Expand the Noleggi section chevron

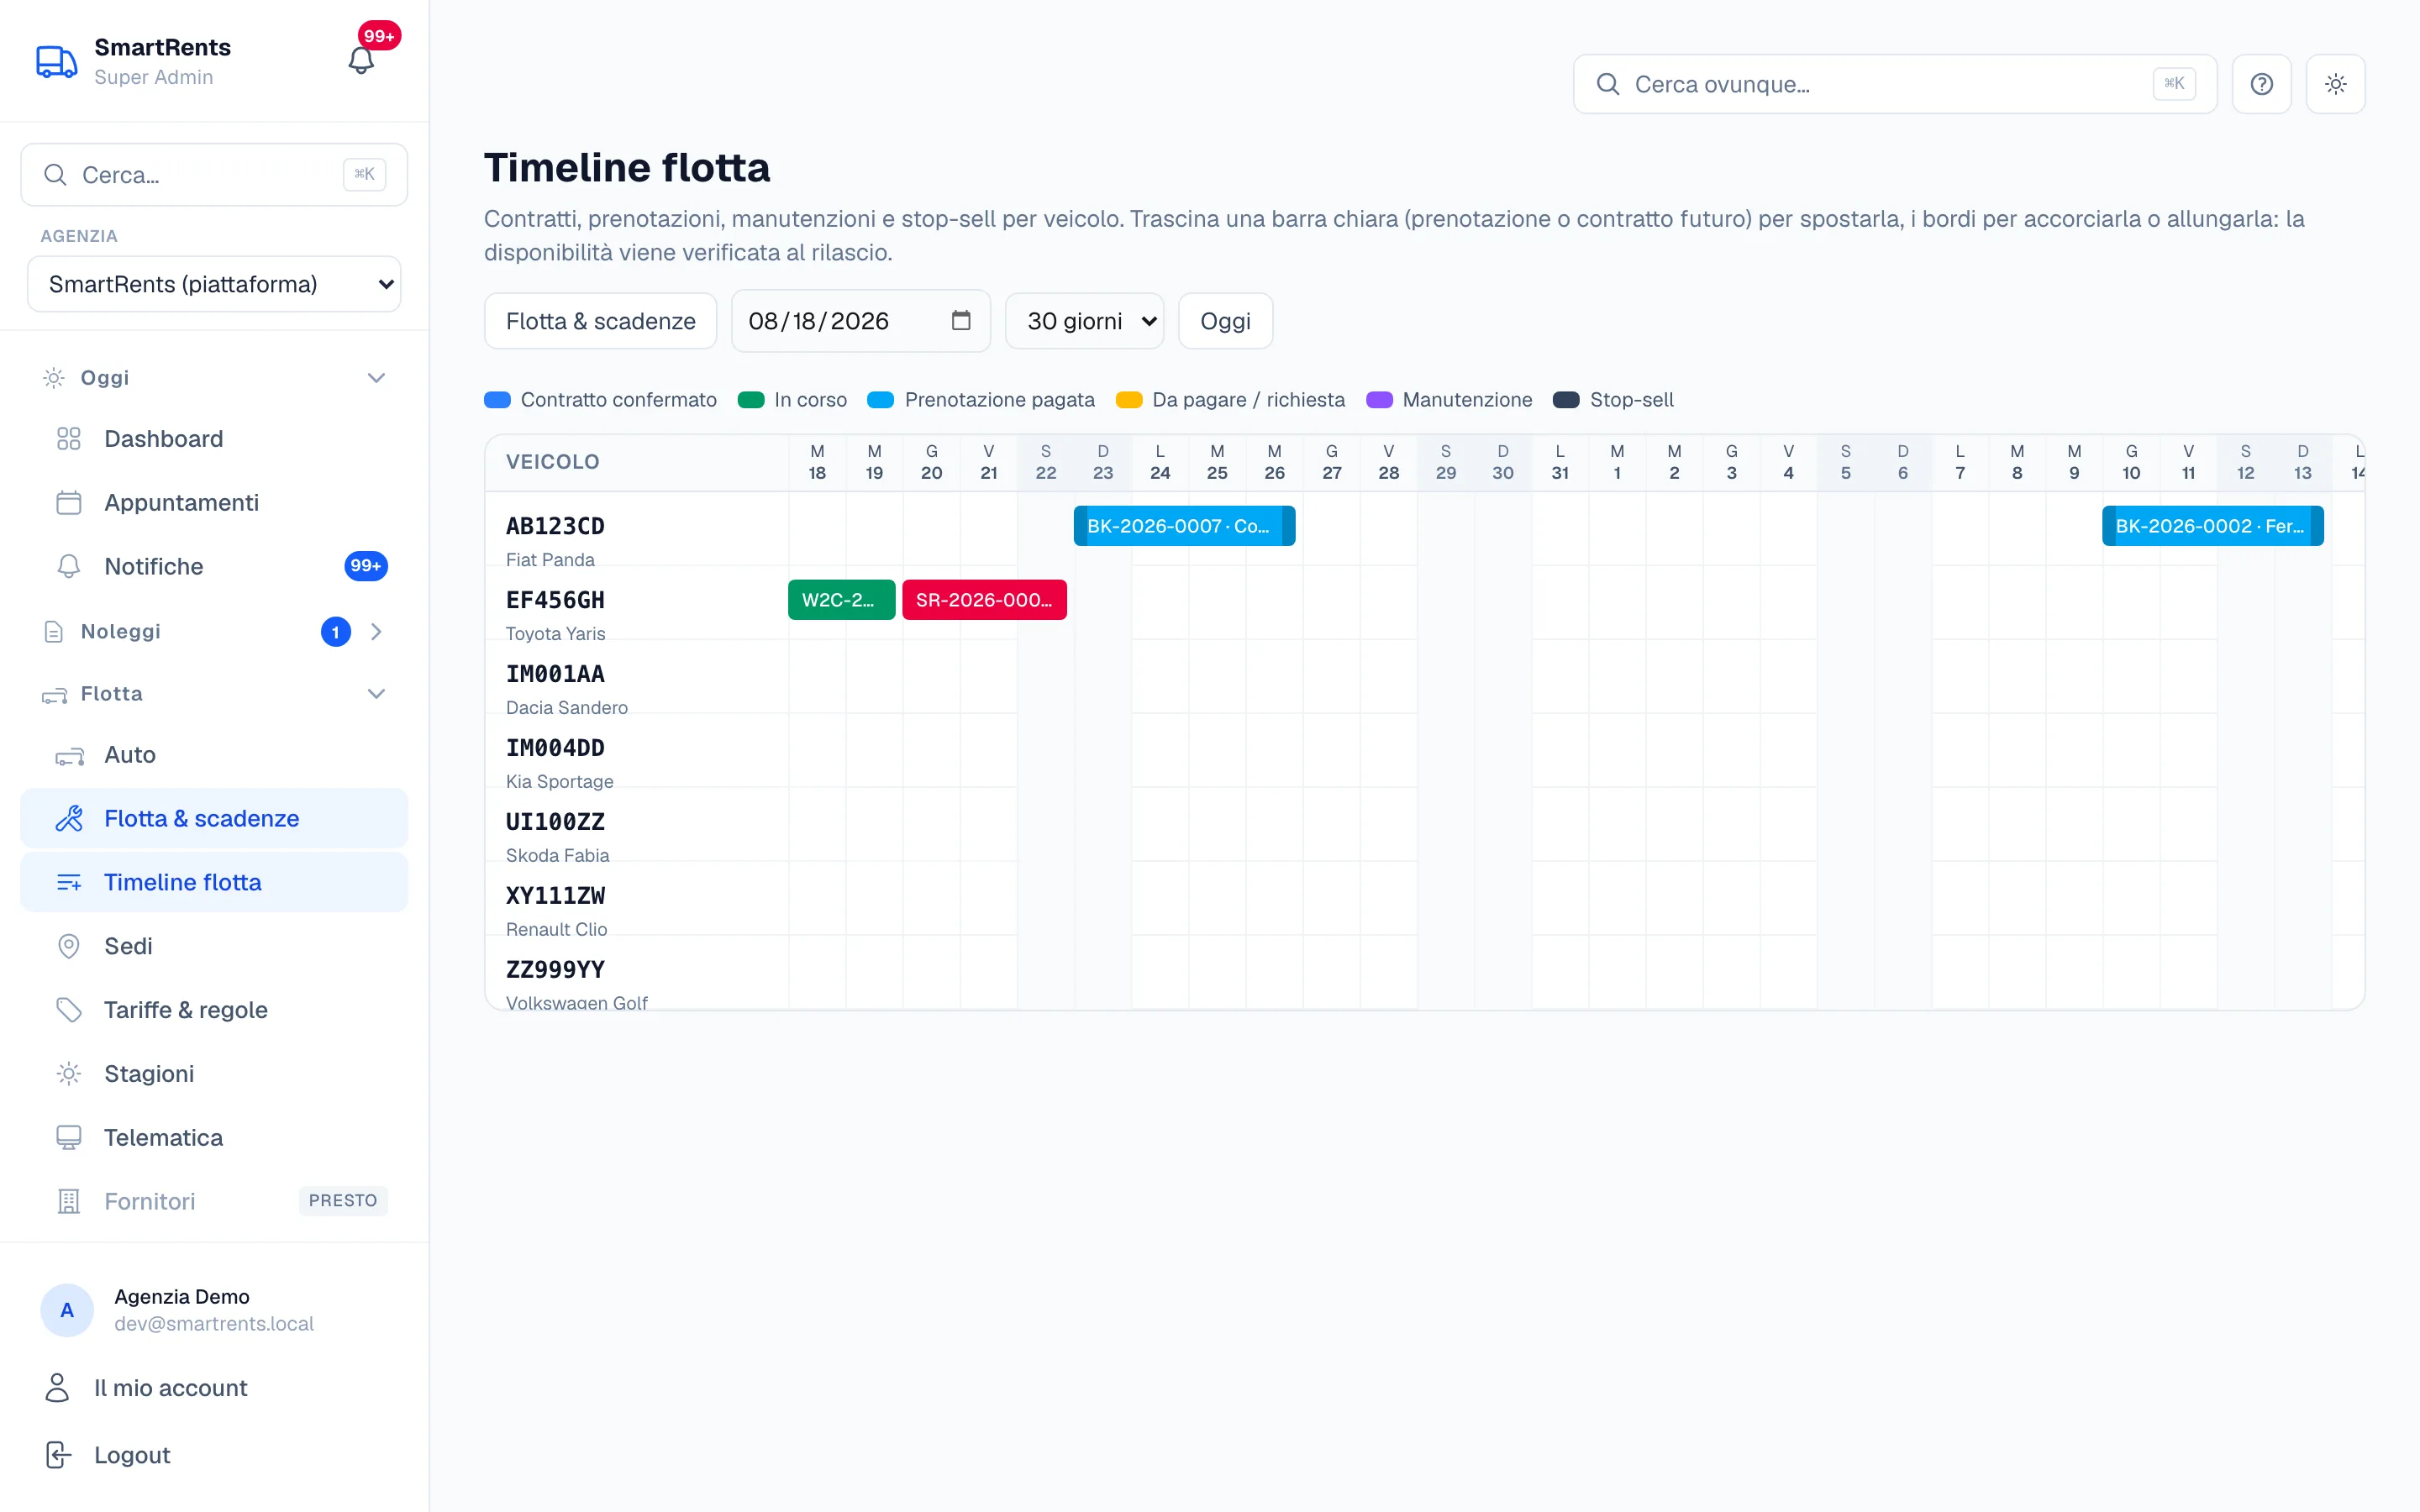[x=376, y=632]
